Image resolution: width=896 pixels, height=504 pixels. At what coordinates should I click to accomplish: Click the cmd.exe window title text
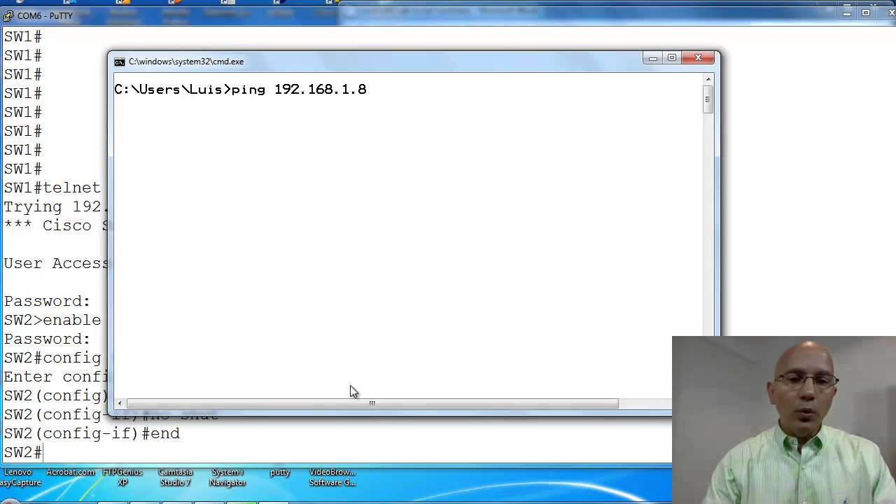click(x=186, y=62)
